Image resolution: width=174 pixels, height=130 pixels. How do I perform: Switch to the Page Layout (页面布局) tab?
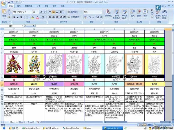click(x=28, y=6)
